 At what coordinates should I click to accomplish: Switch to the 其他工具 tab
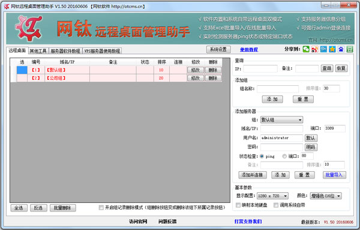(x=38, y=51)
